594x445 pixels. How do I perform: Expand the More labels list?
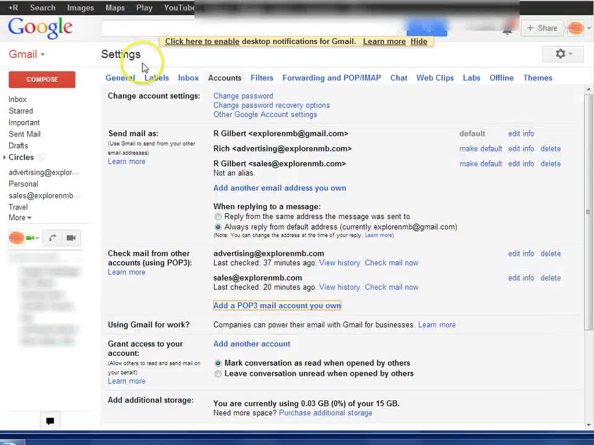tap(20, 218)
